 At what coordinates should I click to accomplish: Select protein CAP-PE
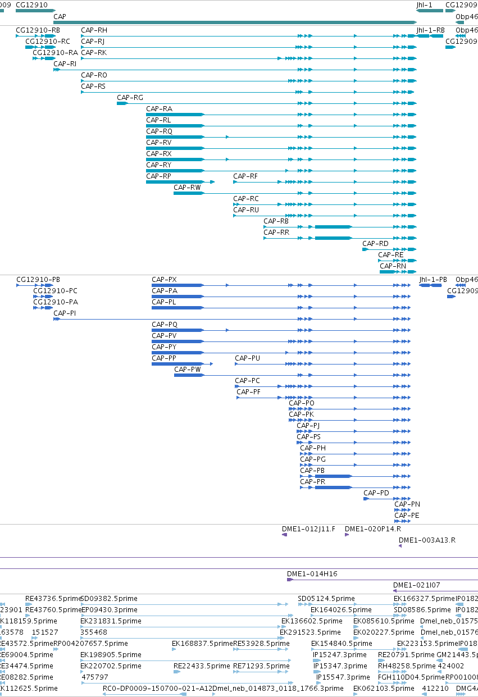[404, 521]
